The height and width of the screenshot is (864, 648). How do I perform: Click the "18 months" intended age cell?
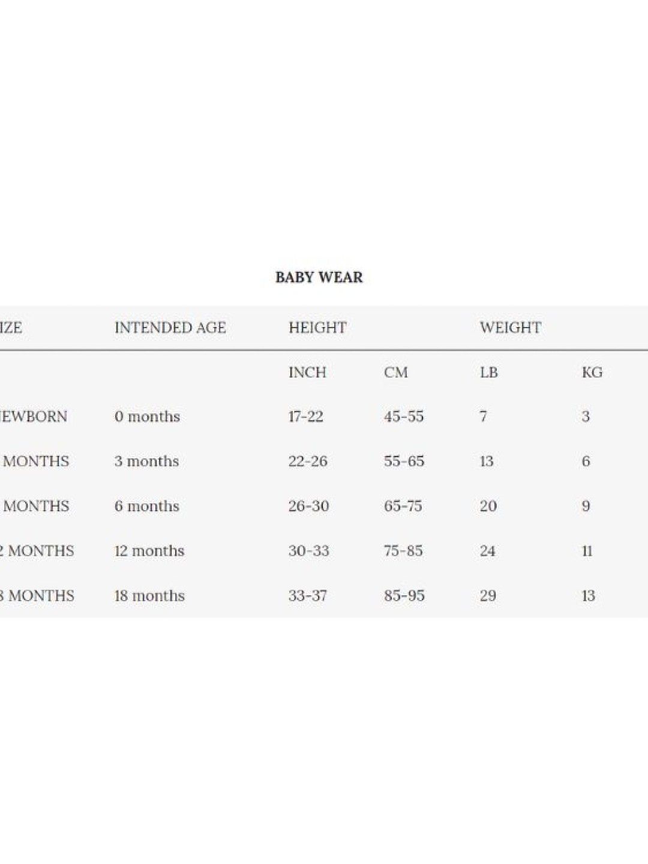point(149,596)
